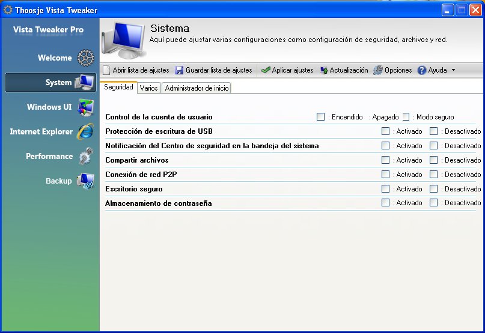Check Desactivado for Escritorio seguro
485x333 pixels.
pos(434,189)
